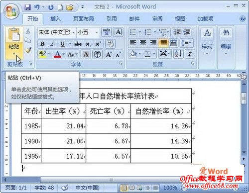Viewport: 249px width, 193px height.
Task: Create new document from Quick Access icon
Action: coord(60,7)
